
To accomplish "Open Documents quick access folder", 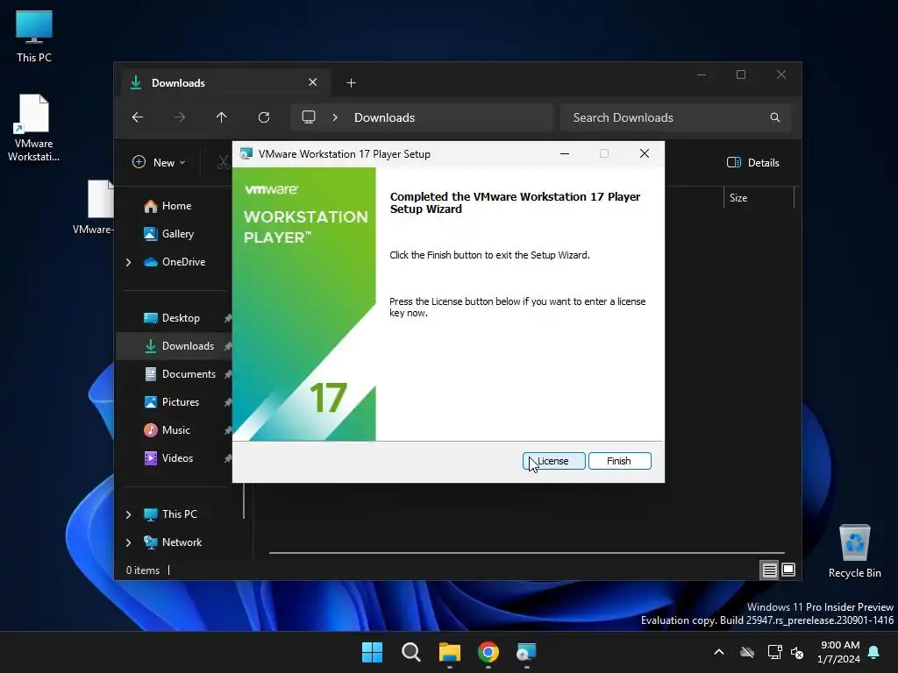I will [x=189, y=373].
